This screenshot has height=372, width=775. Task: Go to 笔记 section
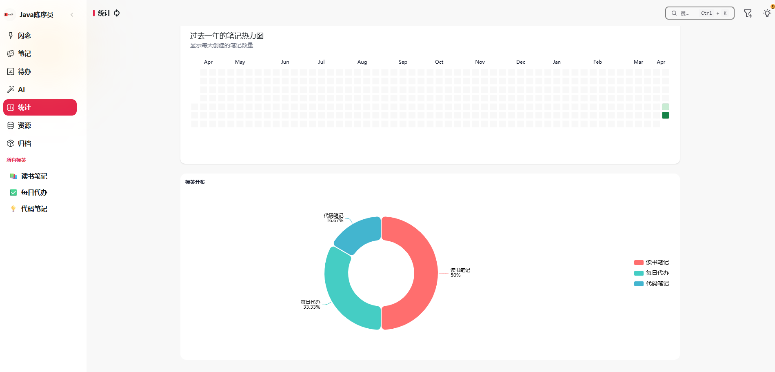point(24,53)
